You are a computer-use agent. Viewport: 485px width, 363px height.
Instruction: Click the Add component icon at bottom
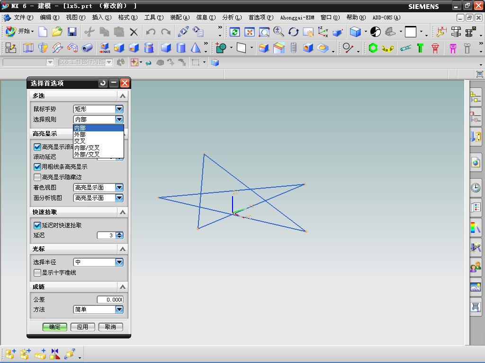tap(10, 354)
